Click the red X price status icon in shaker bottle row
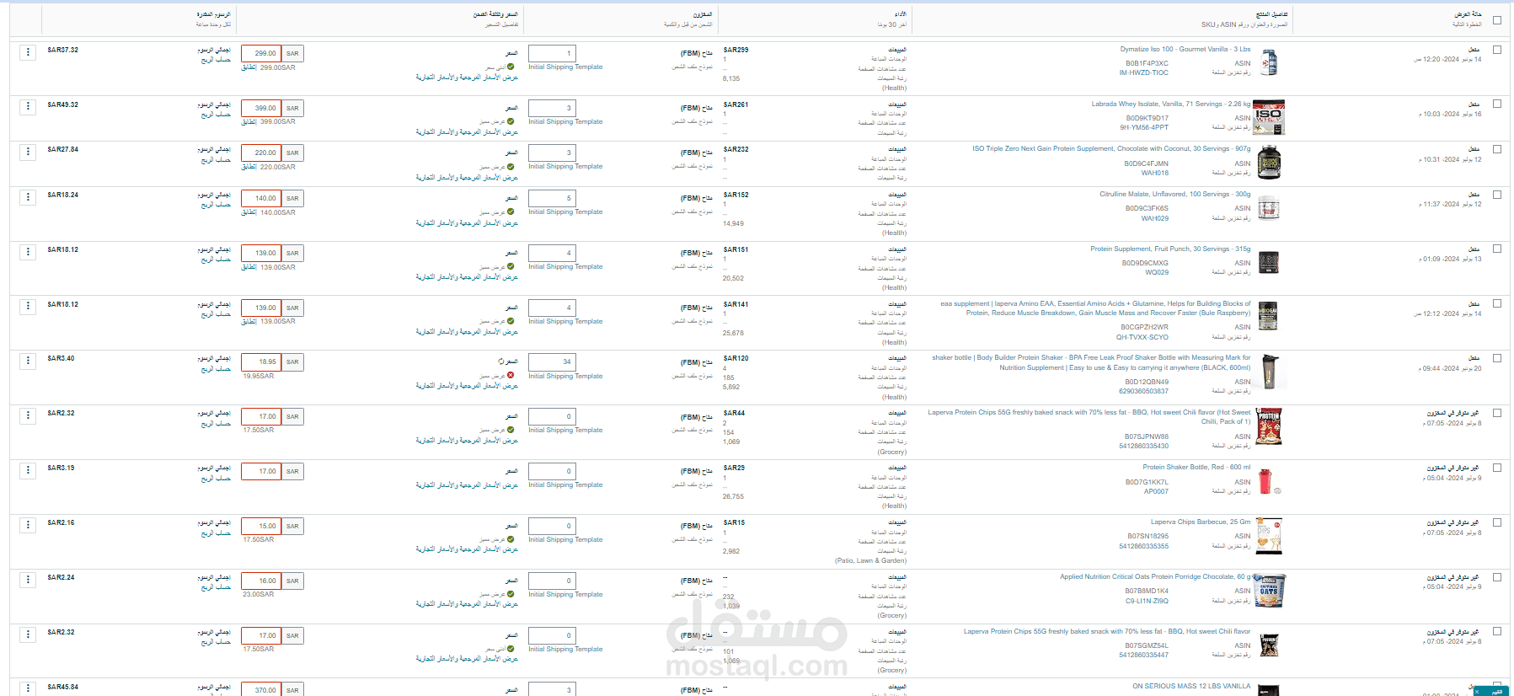The width and height of the screenshot is (1514, 696). [511, 376]
